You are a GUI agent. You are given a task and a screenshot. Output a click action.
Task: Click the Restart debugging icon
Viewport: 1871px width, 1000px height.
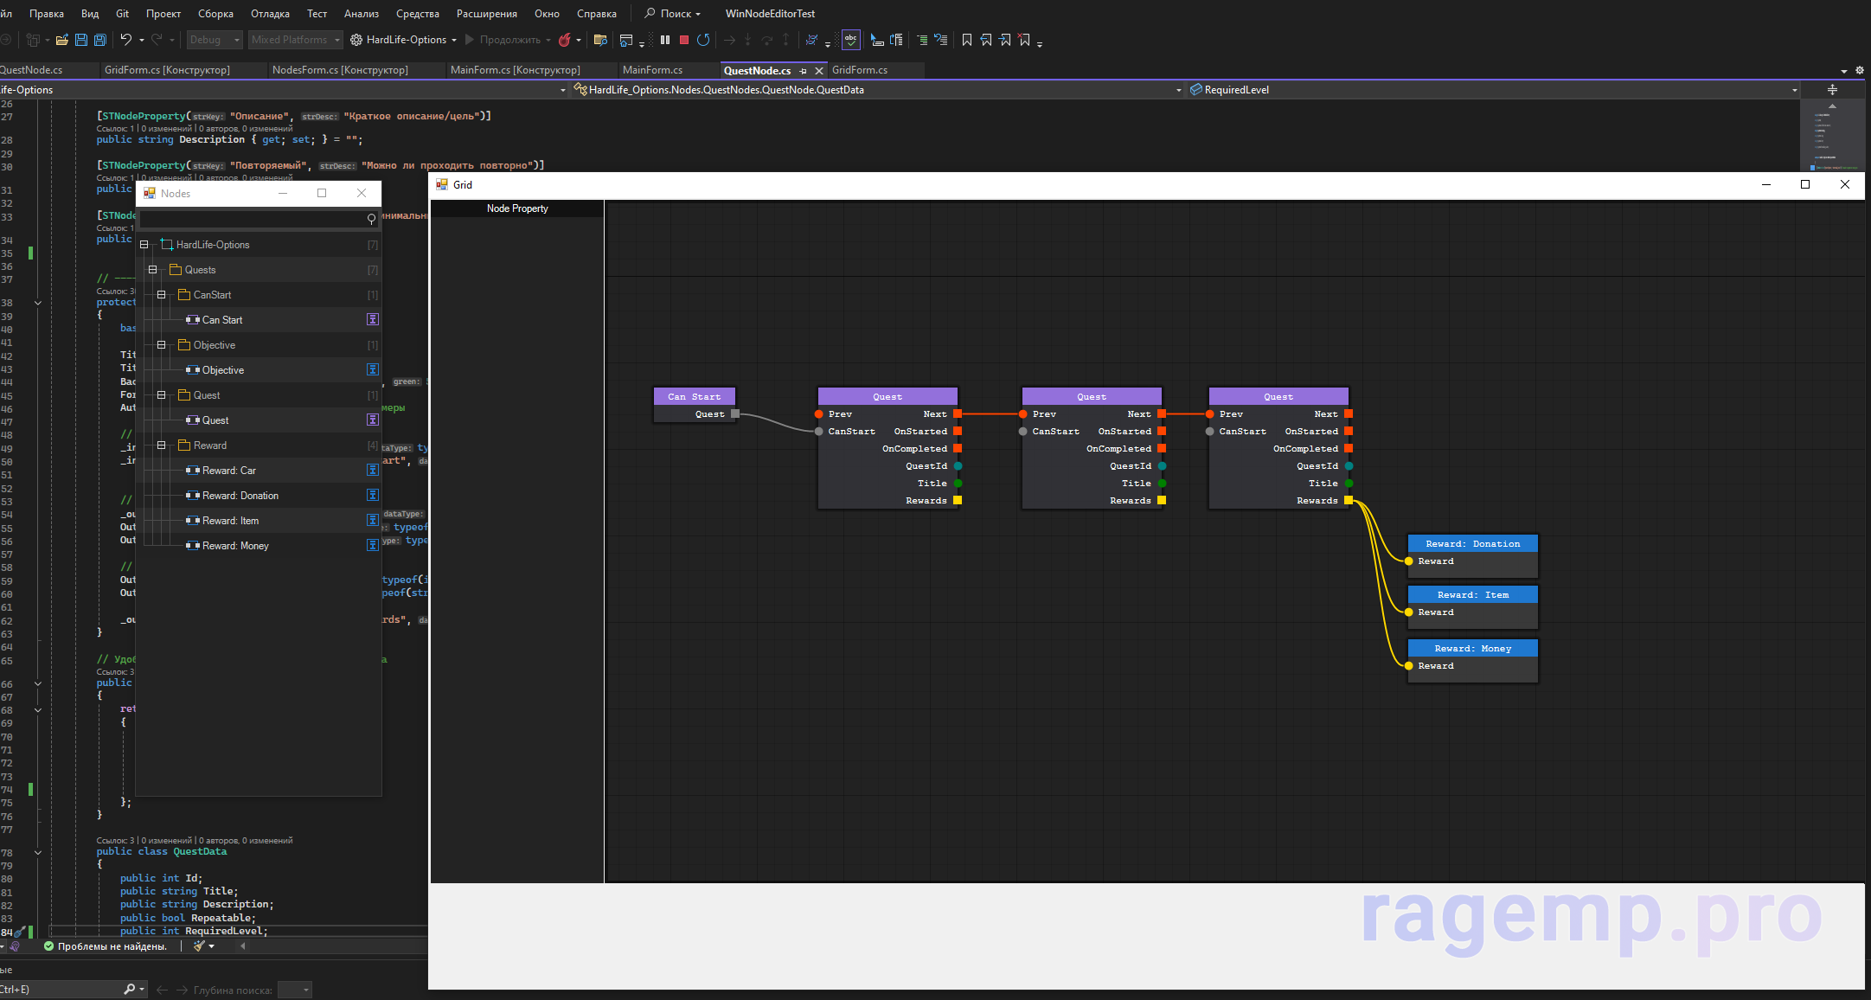pos(703,40)
